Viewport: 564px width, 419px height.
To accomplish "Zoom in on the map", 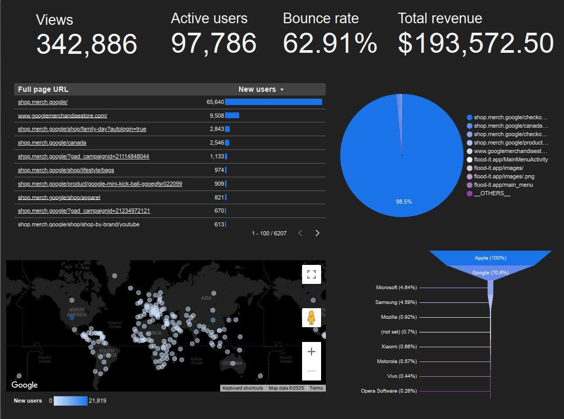I will point(311,351).
